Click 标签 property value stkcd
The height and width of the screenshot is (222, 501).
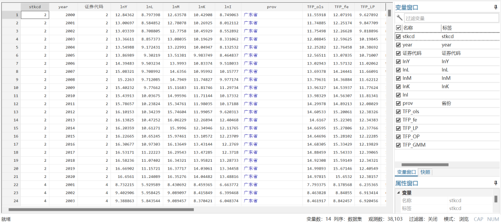470,208
